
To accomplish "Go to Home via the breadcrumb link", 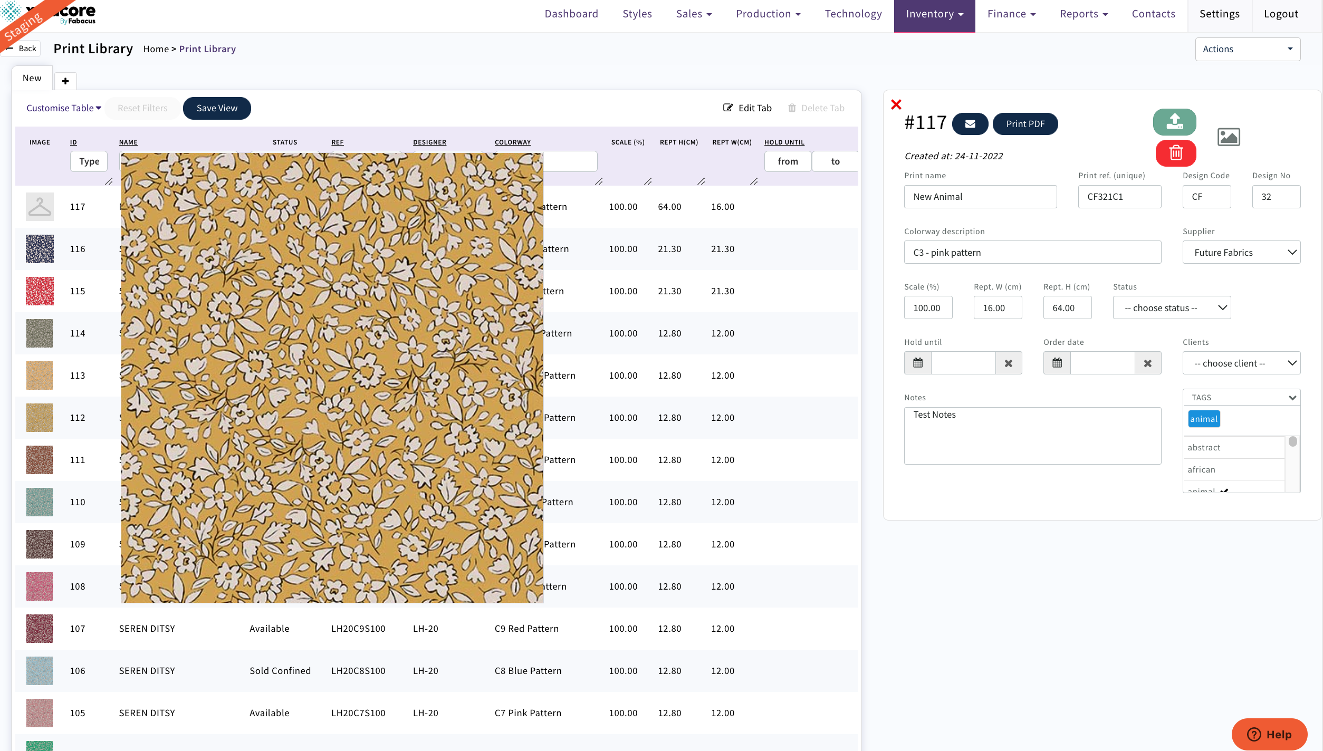I will [x=156, y=49].
